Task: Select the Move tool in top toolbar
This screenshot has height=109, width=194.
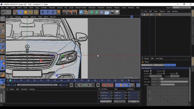Action: pyautogui.click(x=20, y=12)
